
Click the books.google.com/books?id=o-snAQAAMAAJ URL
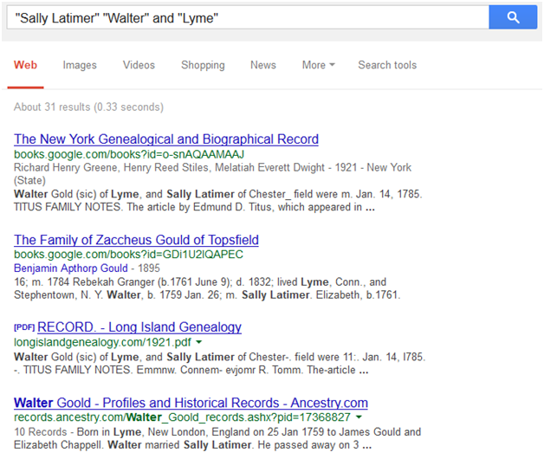click(129, 154)
